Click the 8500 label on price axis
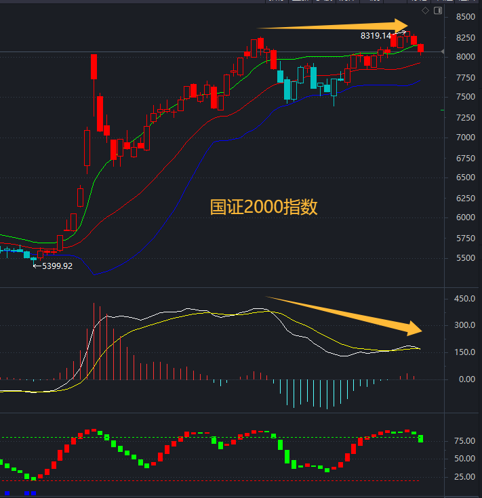This screenshot has height=498, width=482. [x=465, y=18]
